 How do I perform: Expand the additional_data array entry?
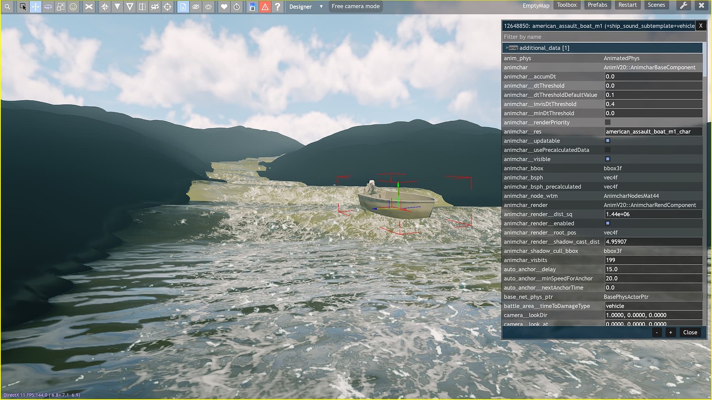507,47
